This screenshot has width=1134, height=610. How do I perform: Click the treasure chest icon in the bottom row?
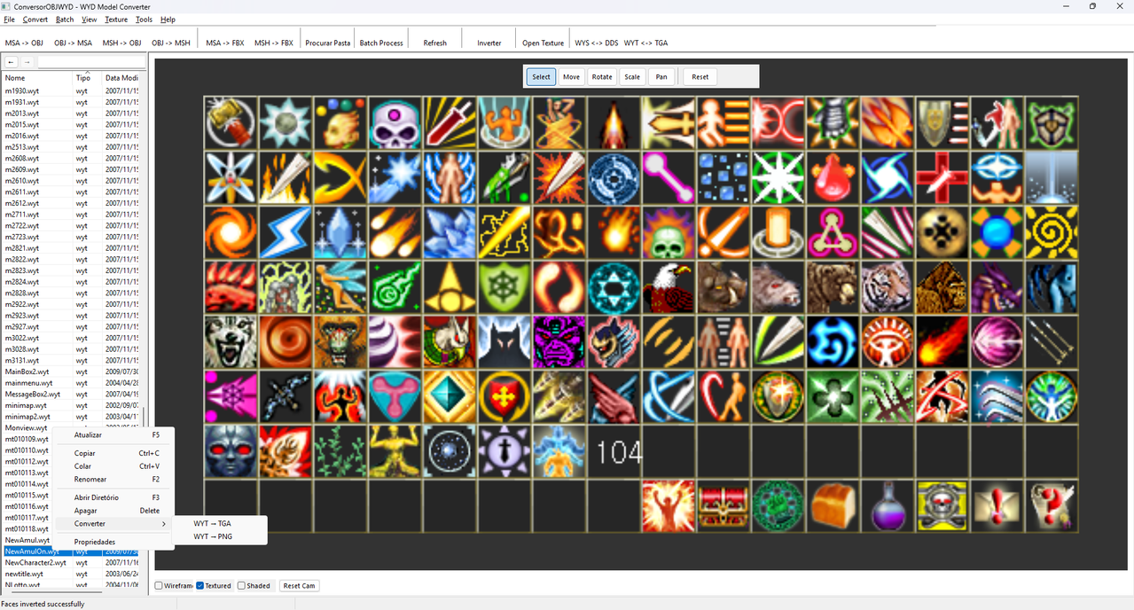723,506
